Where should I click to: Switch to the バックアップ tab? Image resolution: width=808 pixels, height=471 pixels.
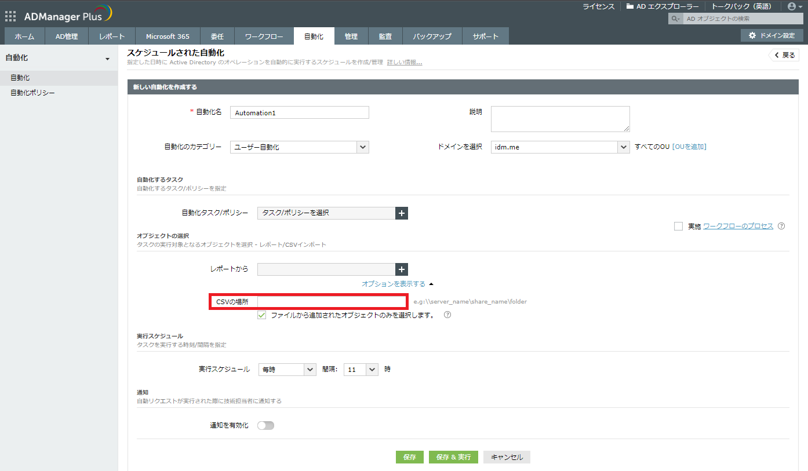(x=432, y=36)
